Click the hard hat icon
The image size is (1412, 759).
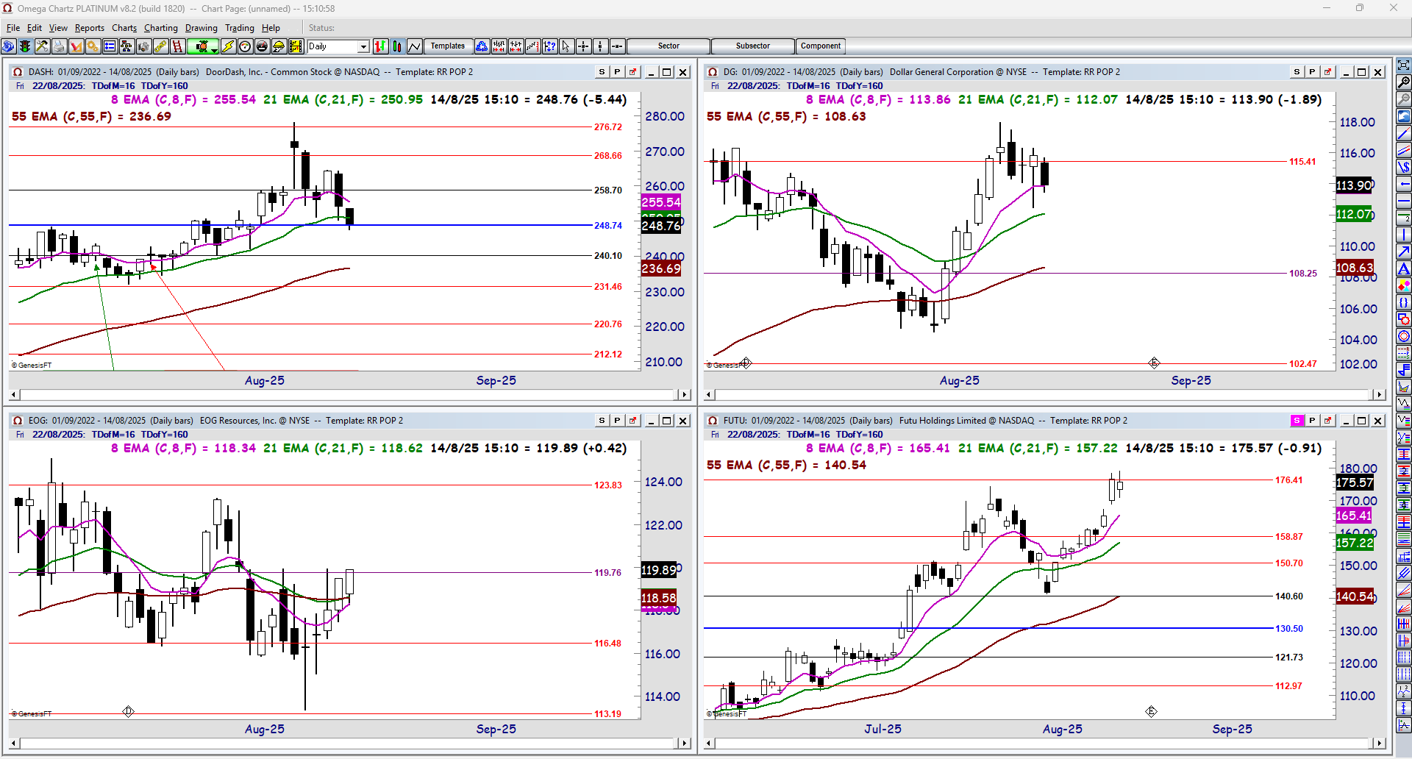tap(279, 46)
